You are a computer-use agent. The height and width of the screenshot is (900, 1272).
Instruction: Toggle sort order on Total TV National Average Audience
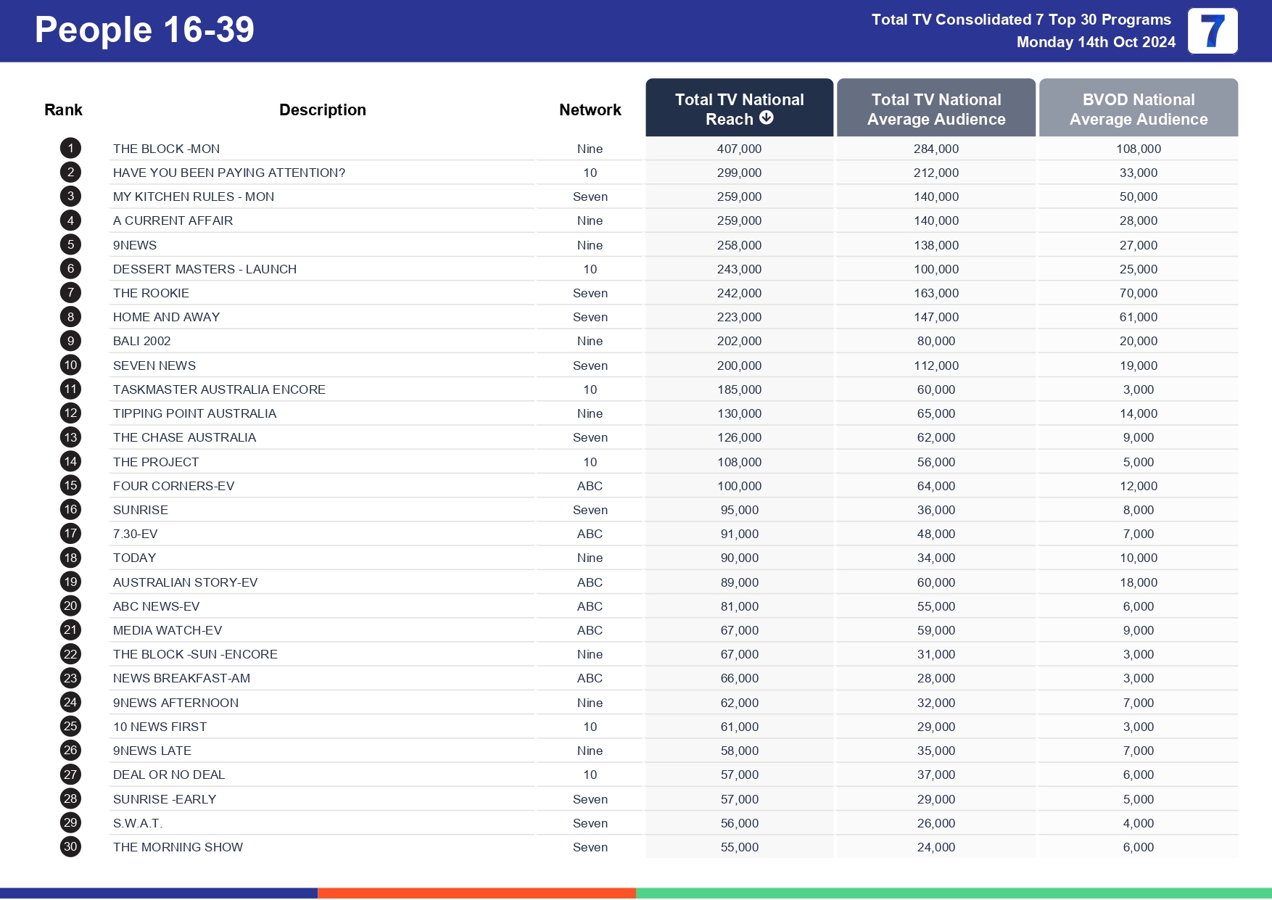pos(936,109)
